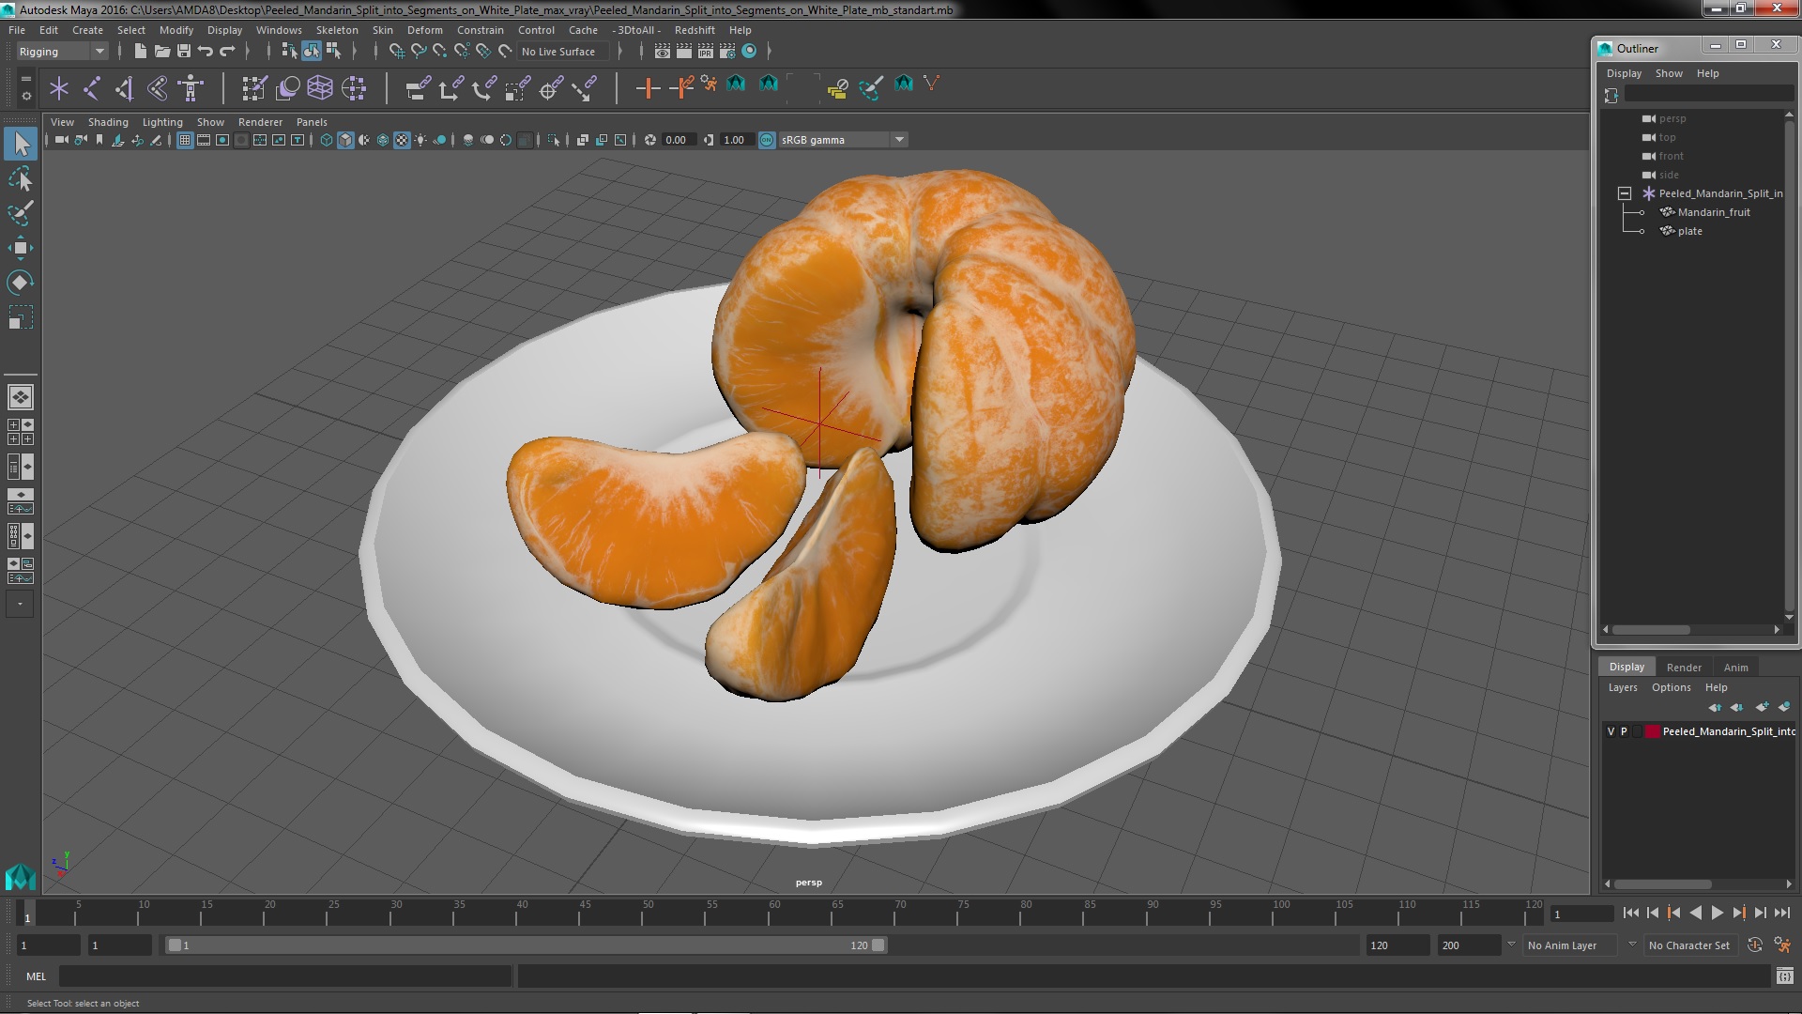Open Render View clapperboard eye icon
1802x1014 pixels.
[663, 52]
